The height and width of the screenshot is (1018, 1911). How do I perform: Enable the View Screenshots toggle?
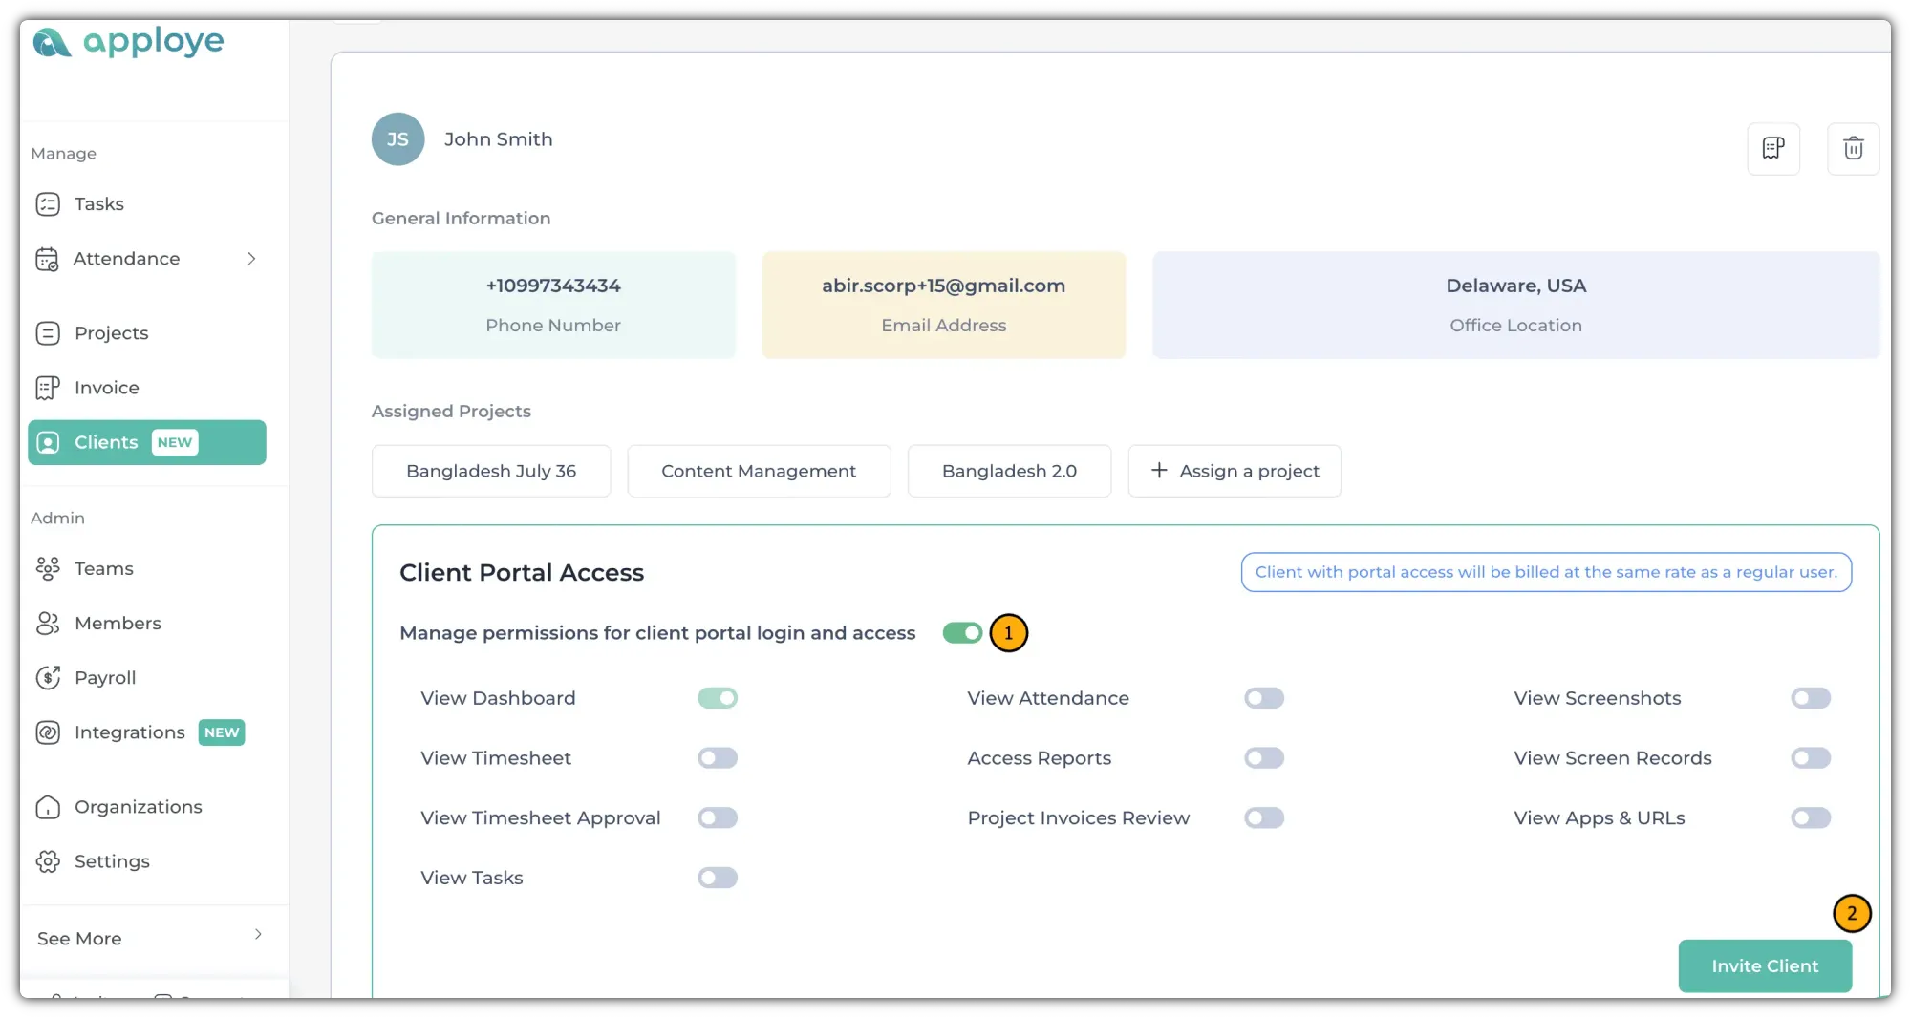[x=1811, y=699]
